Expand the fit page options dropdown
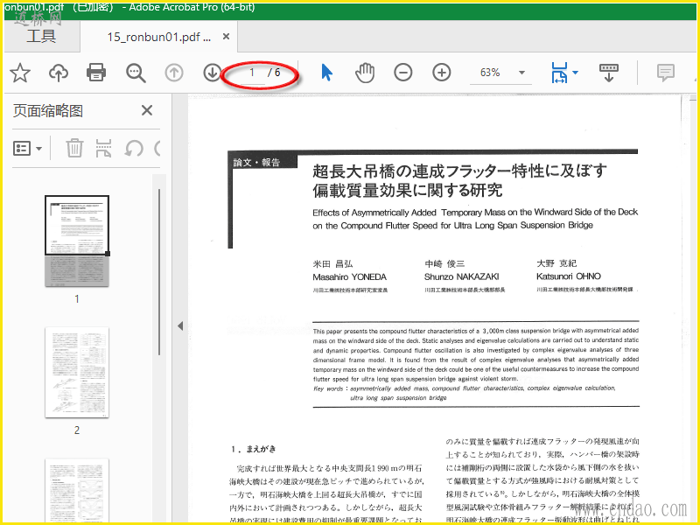Image resolution: width=700 pixels, height=525 pixels. (x=575, y=73)
